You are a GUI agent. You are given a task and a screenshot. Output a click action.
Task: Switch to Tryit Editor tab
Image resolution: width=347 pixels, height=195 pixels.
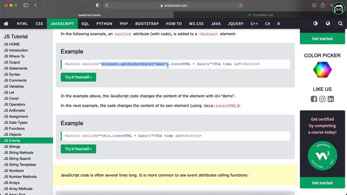tap(260, 15)
